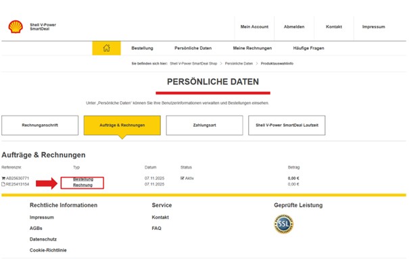409x261 pixels.
Task: Select the Aufträge & Rechnungen tab
Action: tap(122, 125)
